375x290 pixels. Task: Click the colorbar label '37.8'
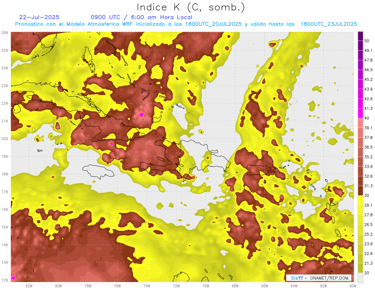[368, 137]
